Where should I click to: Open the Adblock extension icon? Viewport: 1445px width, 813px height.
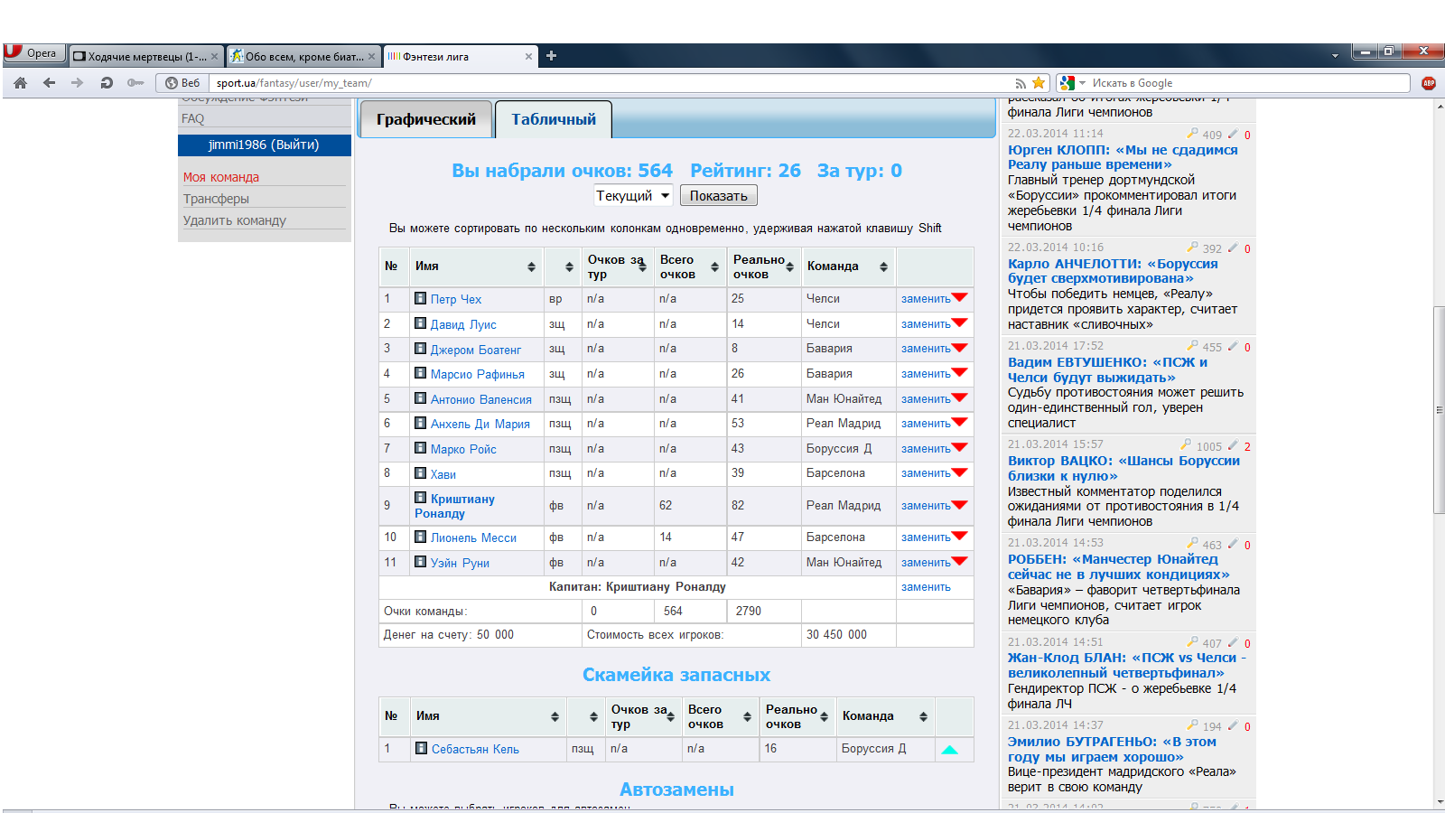tap(1429, 83)
